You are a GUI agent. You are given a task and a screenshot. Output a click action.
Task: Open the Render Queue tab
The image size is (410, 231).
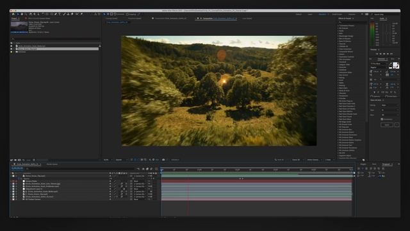pyautogui.click(x=52, y=164)
